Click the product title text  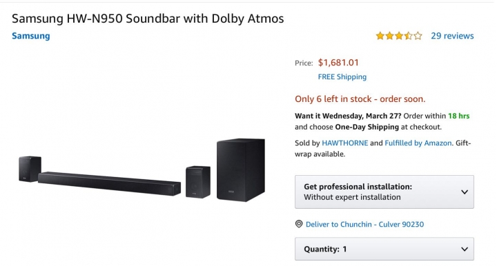coord(148,19)
